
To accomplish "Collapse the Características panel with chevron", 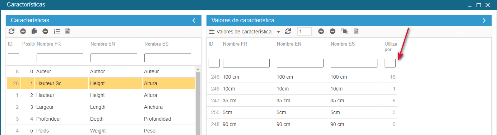I will tap(194, 20).
